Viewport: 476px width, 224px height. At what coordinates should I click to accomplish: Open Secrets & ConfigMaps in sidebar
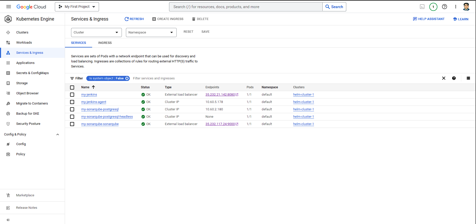pos(32,73)
